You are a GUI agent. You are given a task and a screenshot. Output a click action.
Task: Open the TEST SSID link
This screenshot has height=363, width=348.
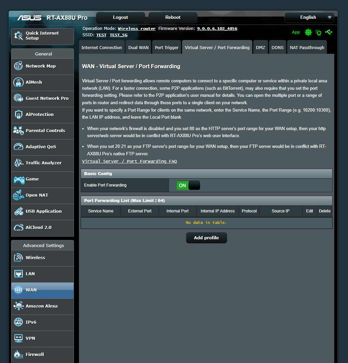coord(101,35)
